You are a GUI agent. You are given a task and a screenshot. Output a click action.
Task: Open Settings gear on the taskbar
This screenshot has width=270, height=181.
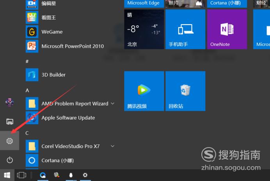[85, 175]
